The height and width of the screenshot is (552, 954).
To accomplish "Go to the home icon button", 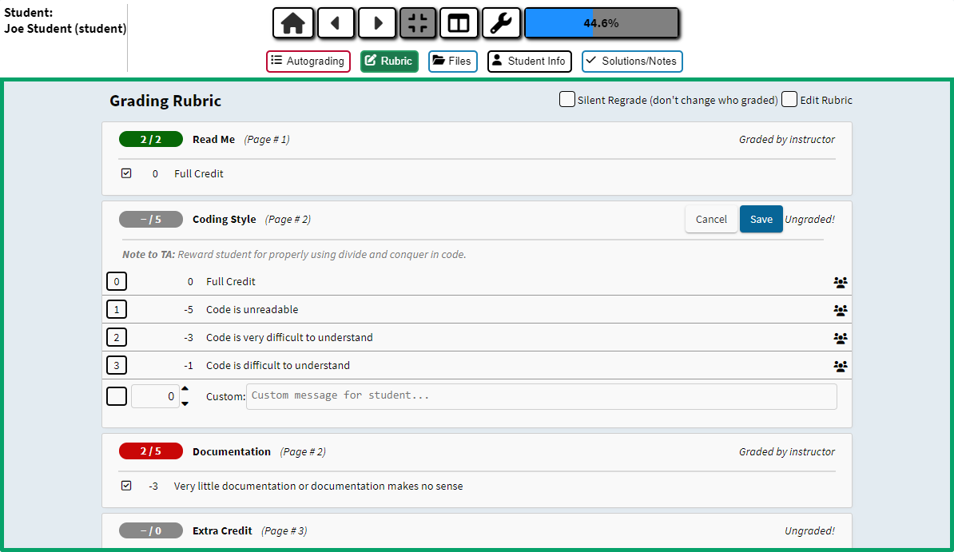I will [x=293, y=23].
